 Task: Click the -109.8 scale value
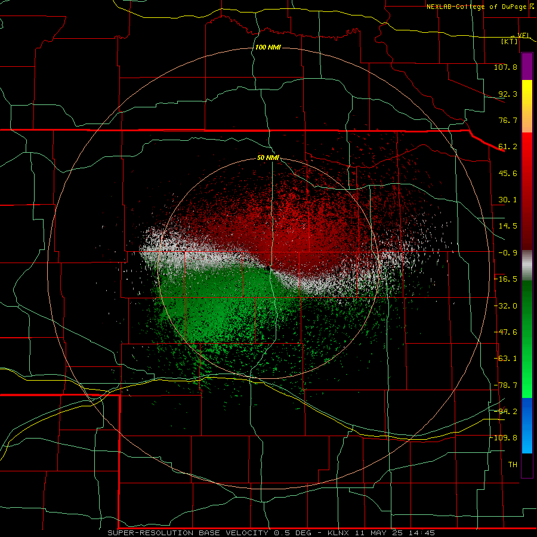[x=504, y=438]
